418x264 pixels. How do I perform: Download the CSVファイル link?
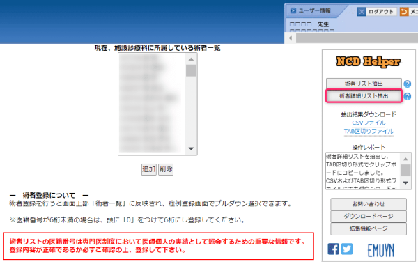tap(369, 123)
